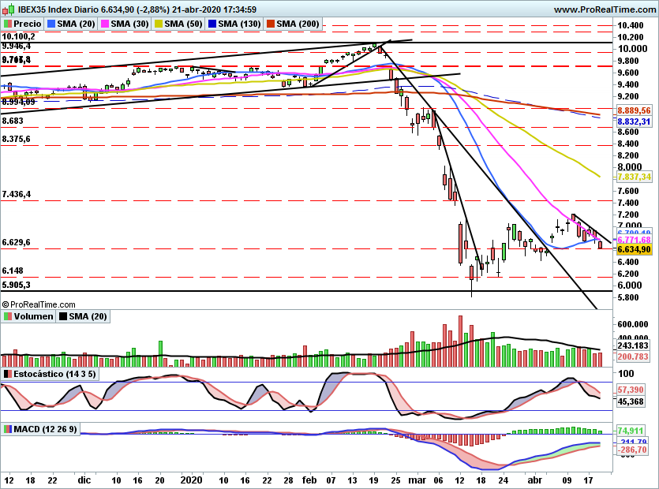
Task: Click the SMA (200) legend label
Action: tap(298, 24)
